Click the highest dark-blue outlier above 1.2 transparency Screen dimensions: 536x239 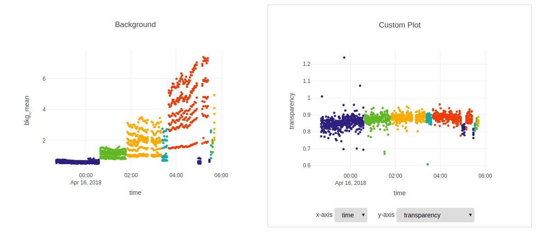click(344, 57)
